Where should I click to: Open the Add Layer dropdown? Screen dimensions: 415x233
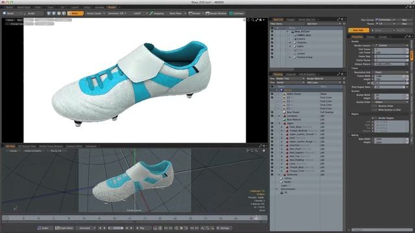pos(324,82)
